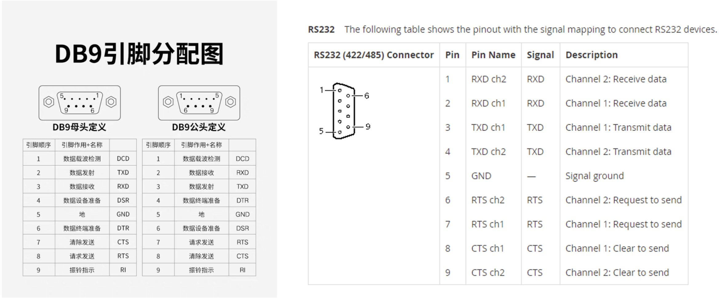Click the DB9引脚分配图 title

139,54
